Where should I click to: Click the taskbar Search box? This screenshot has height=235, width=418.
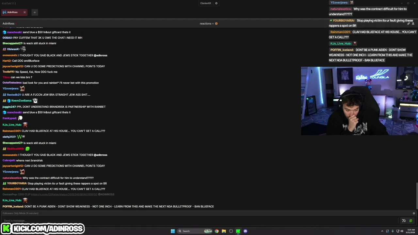tap(195, 231)
